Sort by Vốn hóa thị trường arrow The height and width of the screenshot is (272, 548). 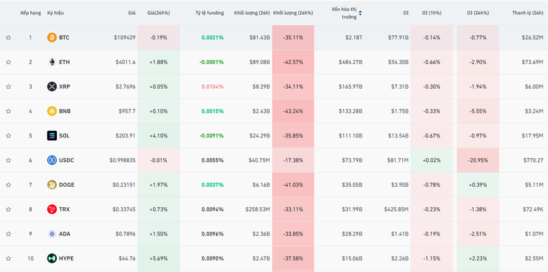[362, 13]
